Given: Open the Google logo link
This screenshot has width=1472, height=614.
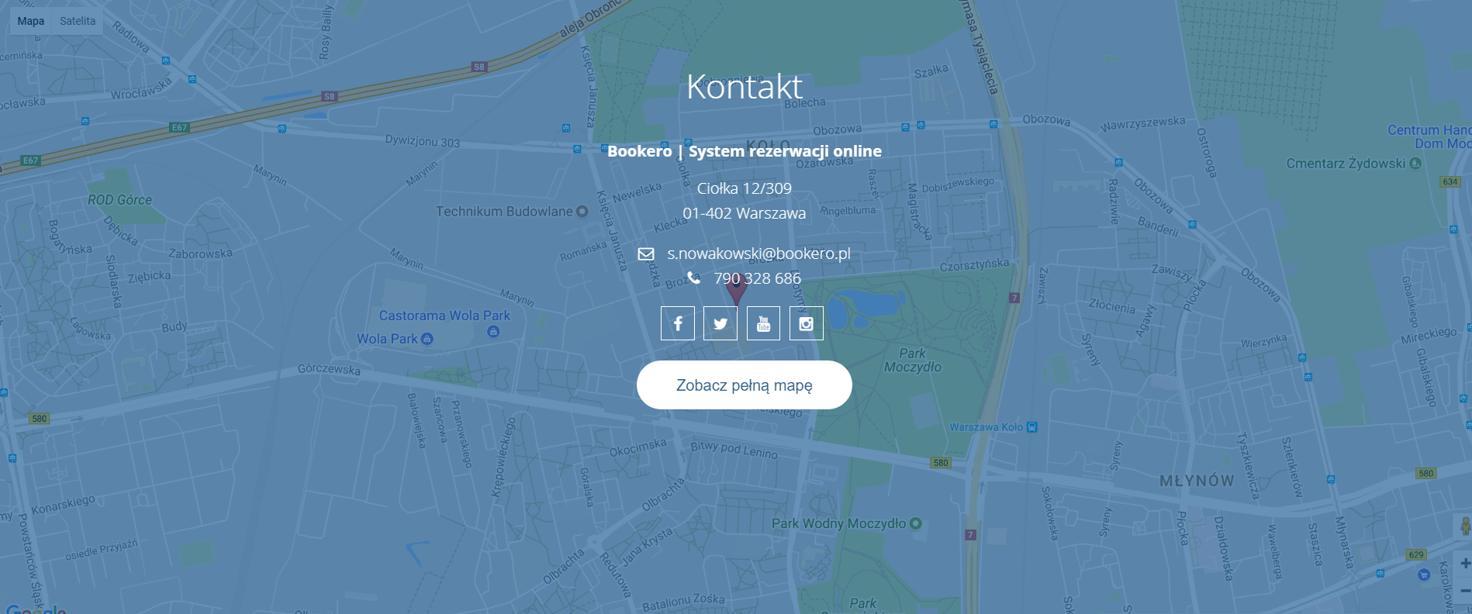Looking at the screenshot, I should [x=36, y=609].
